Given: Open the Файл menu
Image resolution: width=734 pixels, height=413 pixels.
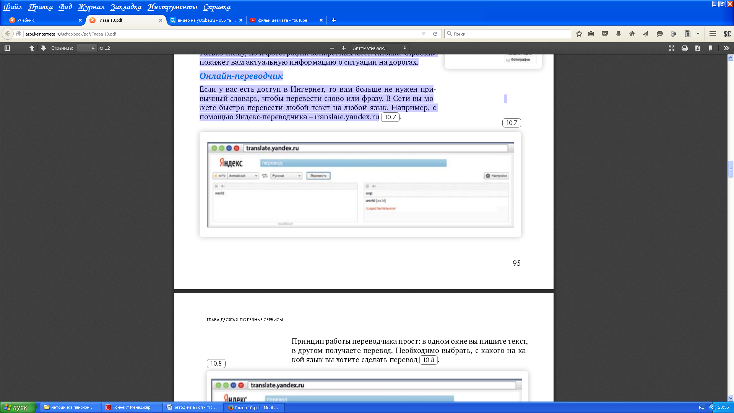Looking at the screenshot, I should pyautogui.click(x=13, y=7).
